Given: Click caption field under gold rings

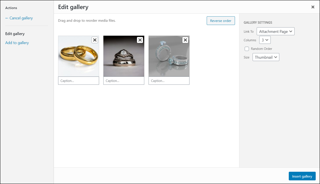Looking at the screenshot, I should point(79,81).
